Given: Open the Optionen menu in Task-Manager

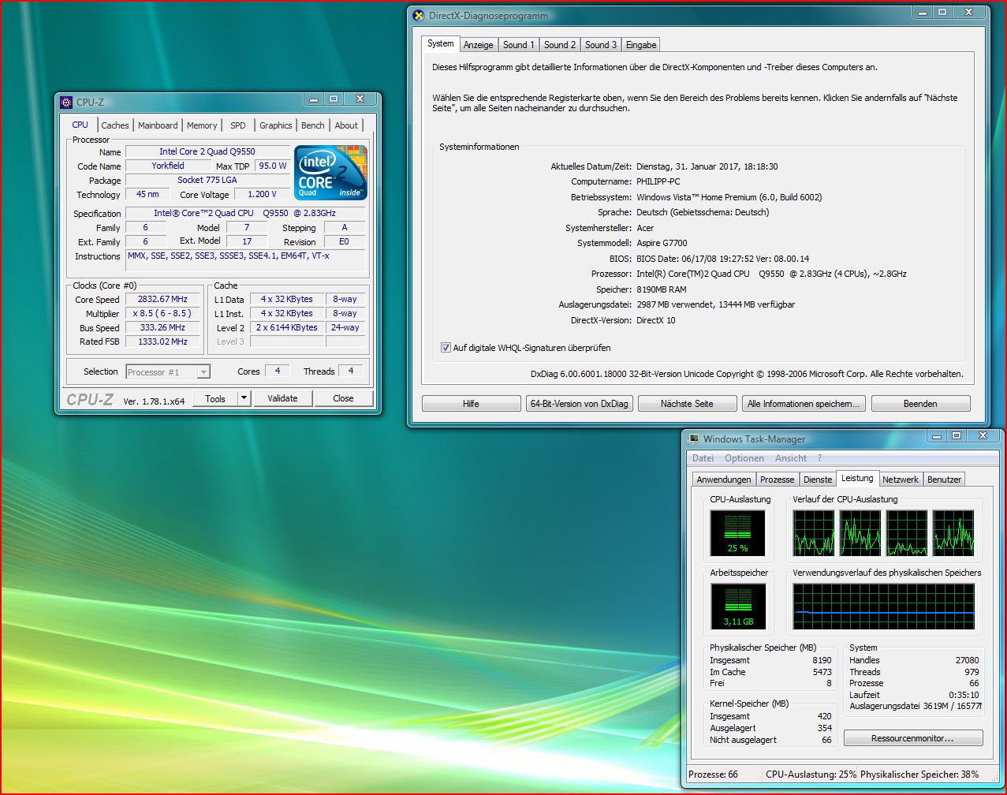Looking at the screenshot, I should 744,458.
